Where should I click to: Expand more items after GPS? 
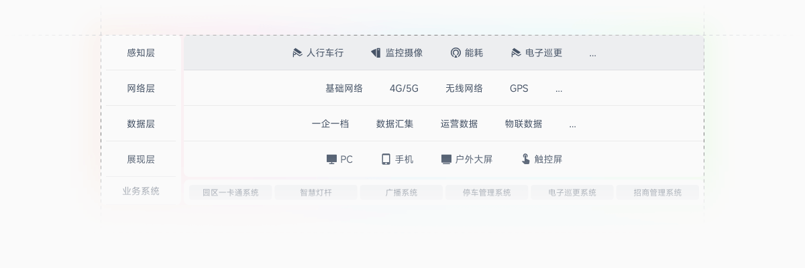point(559,89)
